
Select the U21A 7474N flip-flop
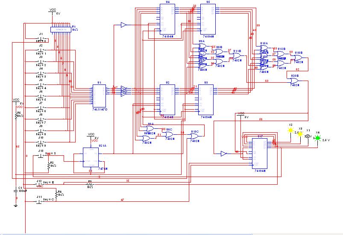(x=91, y=157)
